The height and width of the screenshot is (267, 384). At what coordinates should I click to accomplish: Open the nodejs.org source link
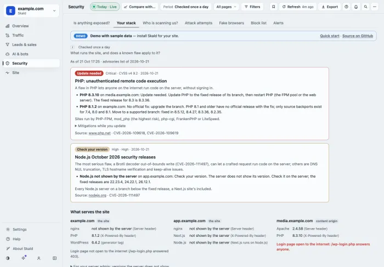pos(98,195)
